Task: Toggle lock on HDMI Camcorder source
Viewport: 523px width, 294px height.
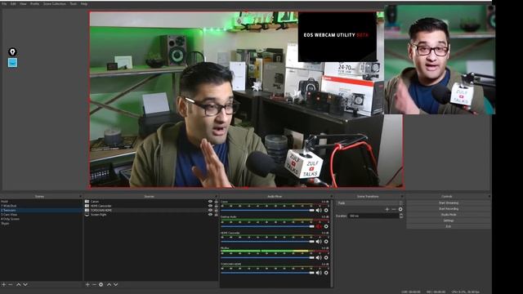Action: click(x=216, y=206)
